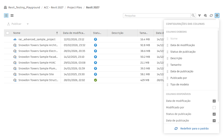This screenshot has width=224, height=140.
Task: Switch to grid view
Action: pos(12,15)
